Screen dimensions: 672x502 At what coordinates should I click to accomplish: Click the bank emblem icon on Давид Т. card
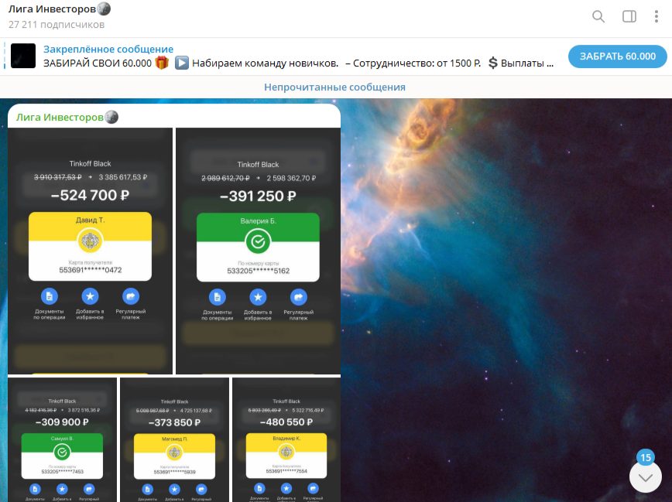click(x=90, y=241)
